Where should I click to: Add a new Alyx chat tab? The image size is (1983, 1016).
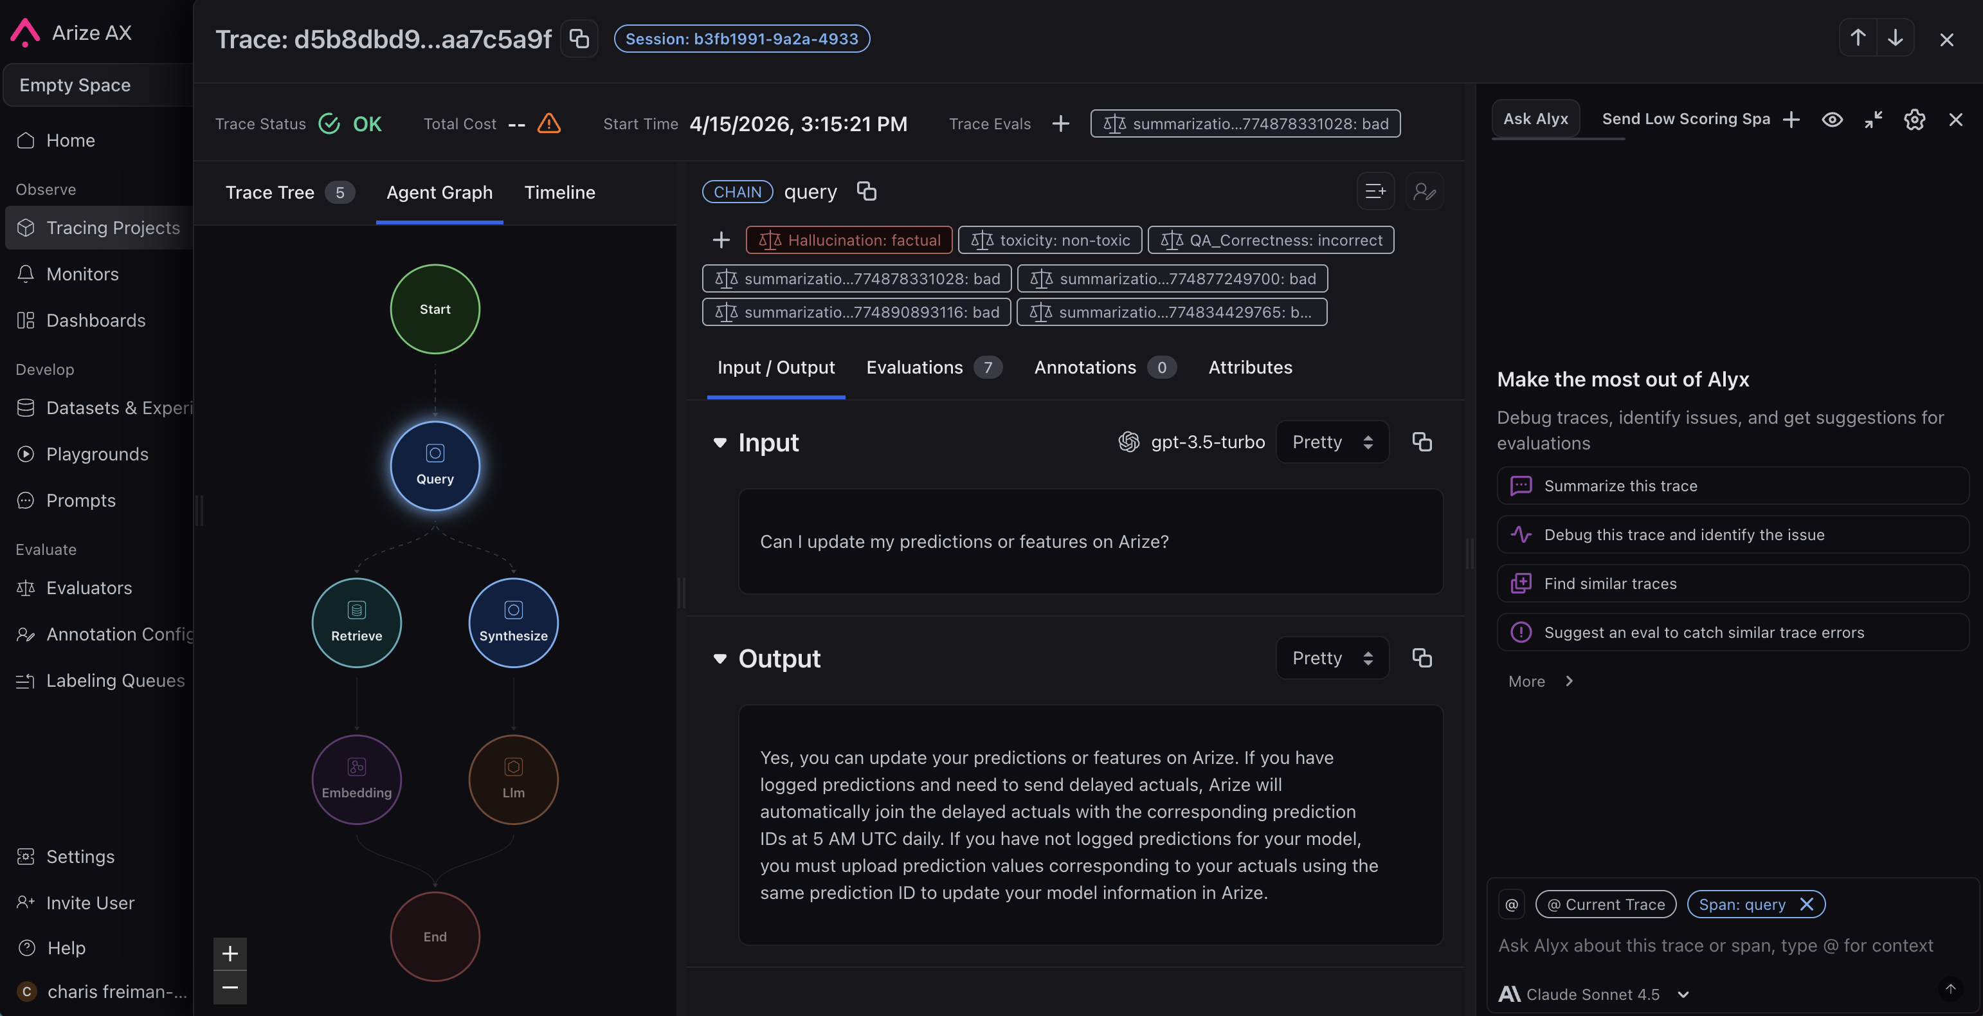pos(1791,120)
